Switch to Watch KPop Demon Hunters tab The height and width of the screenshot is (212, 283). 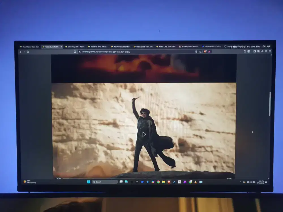[x=120, y=47]
